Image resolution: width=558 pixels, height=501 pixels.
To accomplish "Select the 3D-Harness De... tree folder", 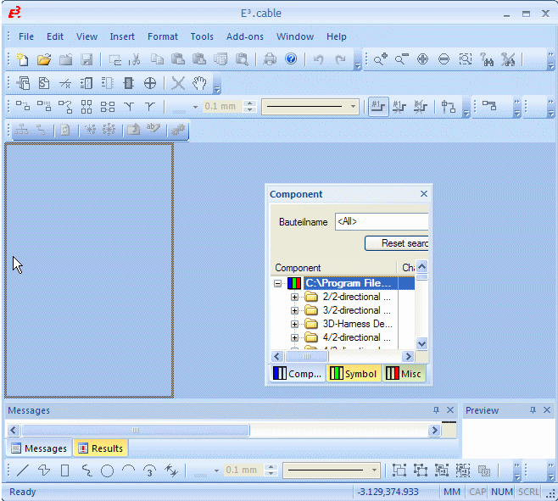I will 357,324.
